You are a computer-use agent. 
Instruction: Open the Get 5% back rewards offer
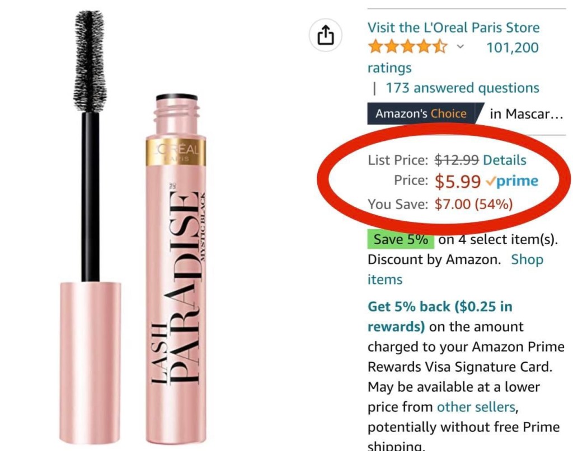point(439,307)
